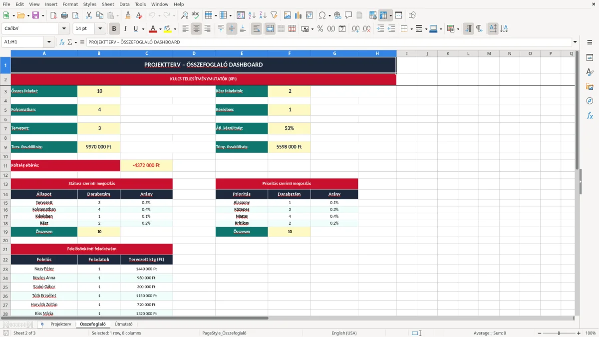Viewport: 599px width, 337px height.
Task: Toggle Merge and Center Cells
Action: 270,29
